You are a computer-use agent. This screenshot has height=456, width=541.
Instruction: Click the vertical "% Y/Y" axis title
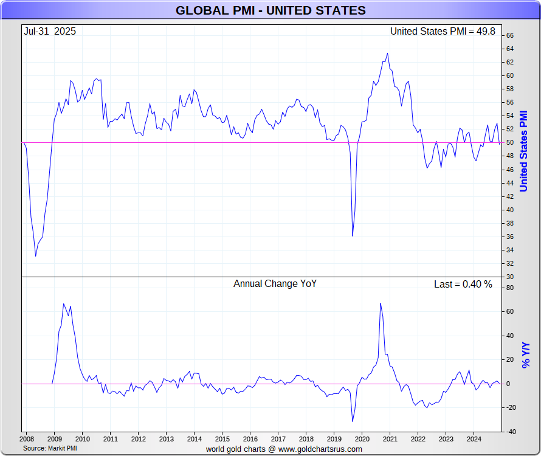(525, 355)
